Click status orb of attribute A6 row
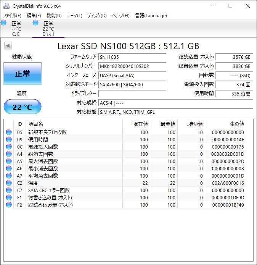This screenshot has width=257, height=265. pyautogui.click(x=9, y=168)
